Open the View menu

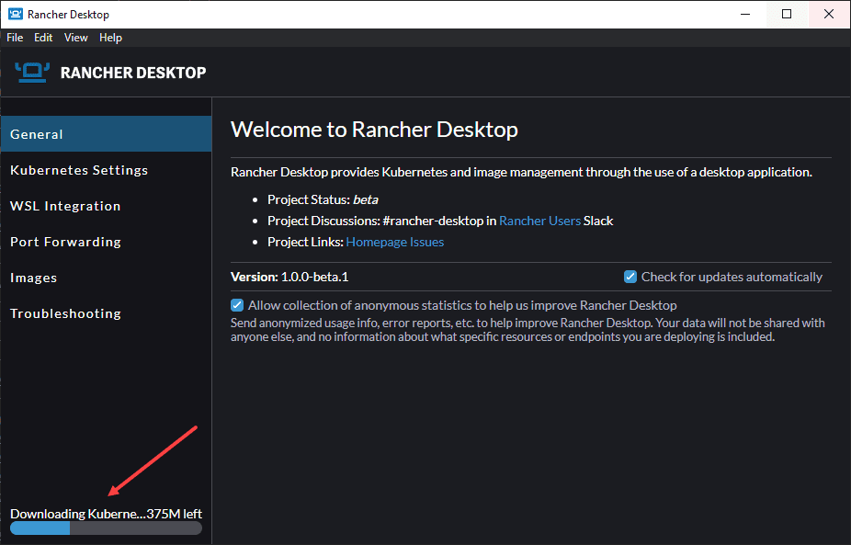76,38
